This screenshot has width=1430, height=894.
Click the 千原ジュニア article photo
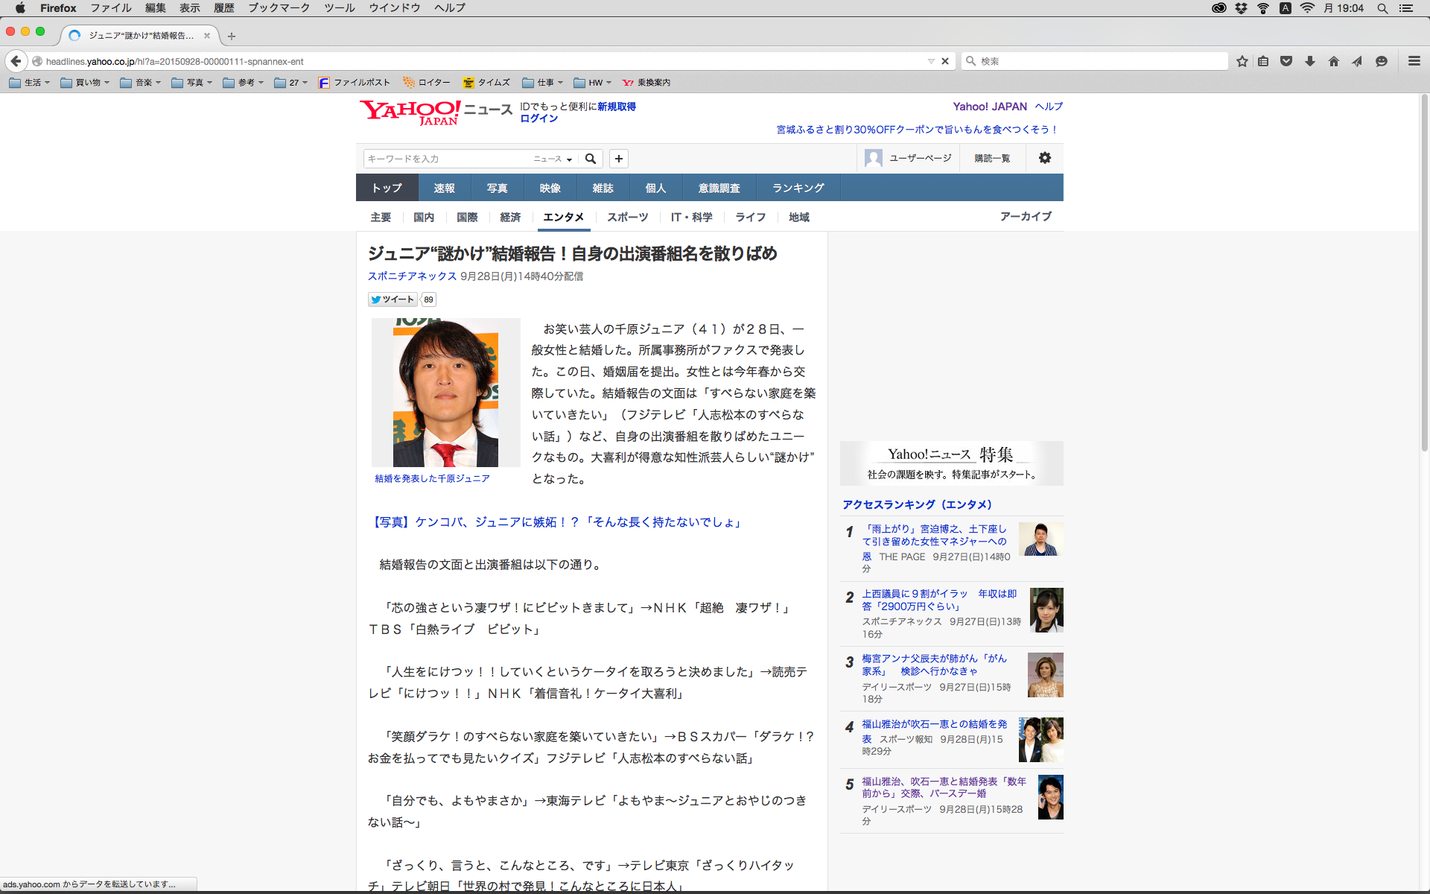click(445, 393)
